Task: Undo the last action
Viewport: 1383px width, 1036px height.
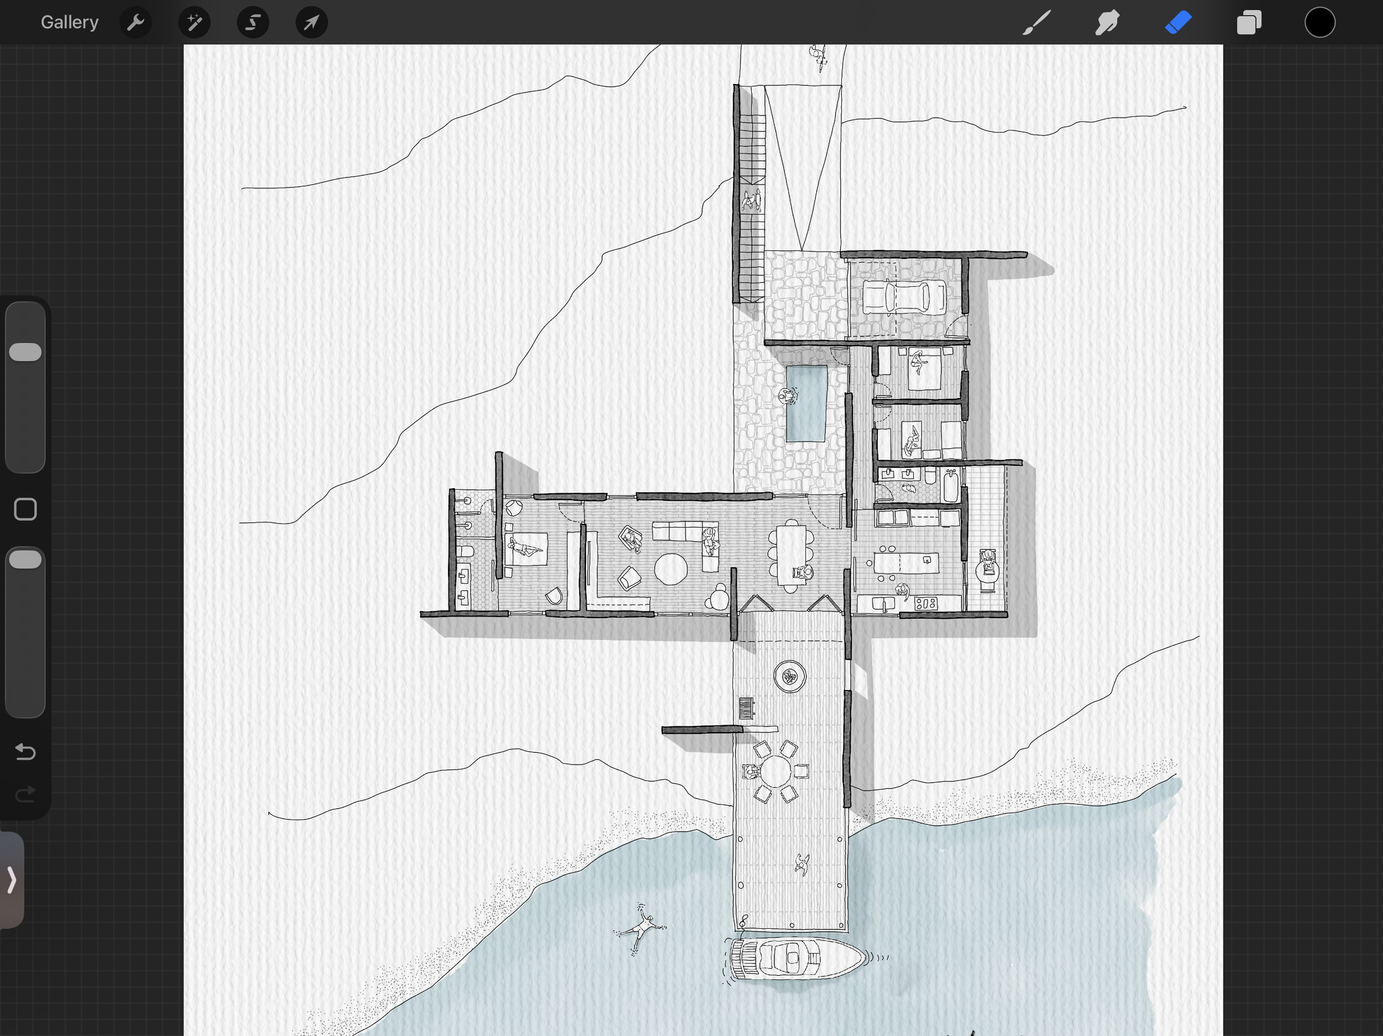Action: coord(25,751)
